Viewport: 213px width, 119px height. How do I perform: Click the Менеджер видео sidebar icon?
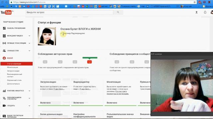pos(4,36)
